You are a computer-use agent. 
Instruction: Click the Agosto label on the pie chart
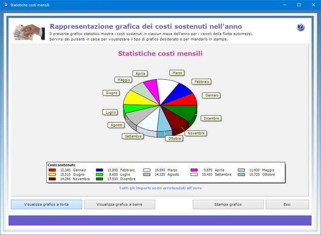116,125
